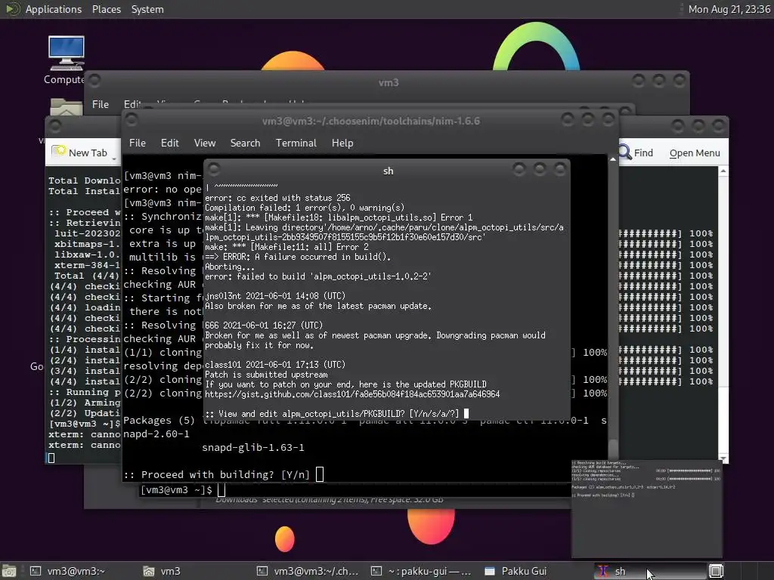Click the scrollbar up arrow in right terminal

coord(723,171)
